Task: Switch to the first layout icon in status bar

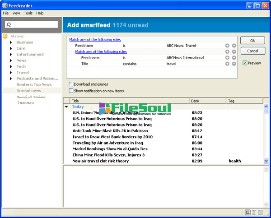Action: coord(248,212)
